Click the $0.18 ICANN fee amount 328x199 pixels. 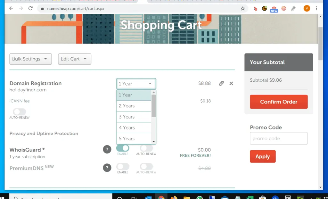205,101
